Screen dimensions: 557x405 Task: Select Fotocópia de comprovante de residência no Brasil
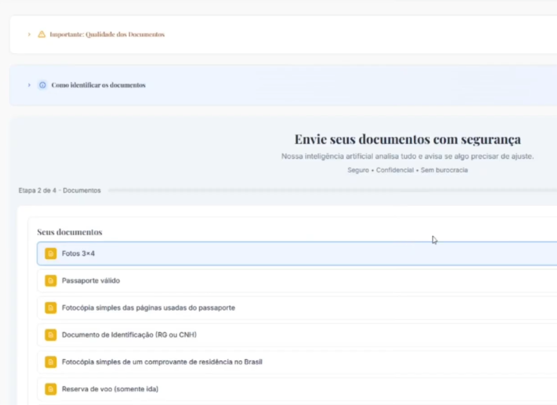[297, 362]
